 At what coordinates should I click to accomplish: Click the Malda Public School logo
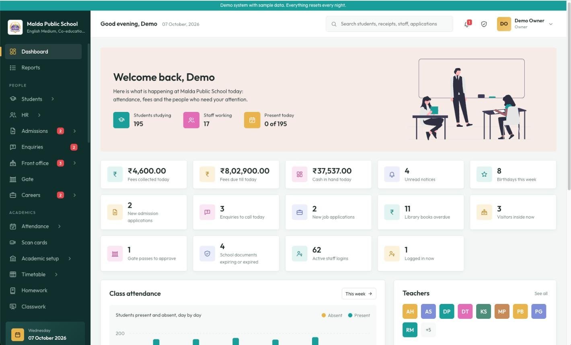pyautogui.click(x=15, y=27)
